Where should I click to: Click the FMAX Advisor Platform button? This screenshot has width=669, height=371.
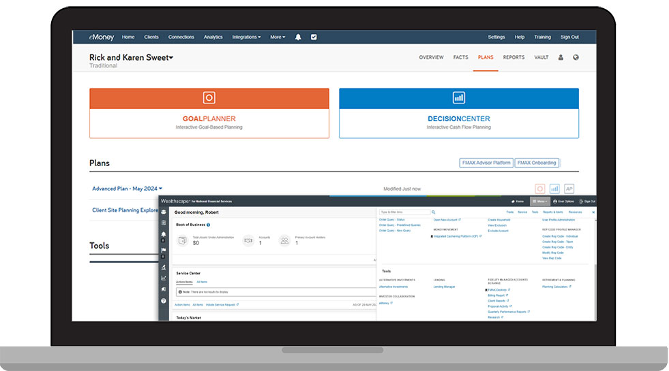click(x=486, y=163)
